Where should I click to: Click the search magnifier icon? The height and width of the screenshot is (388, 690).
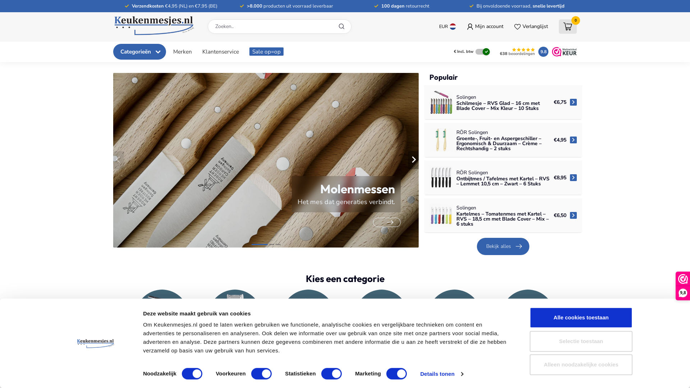pos(341,27)
